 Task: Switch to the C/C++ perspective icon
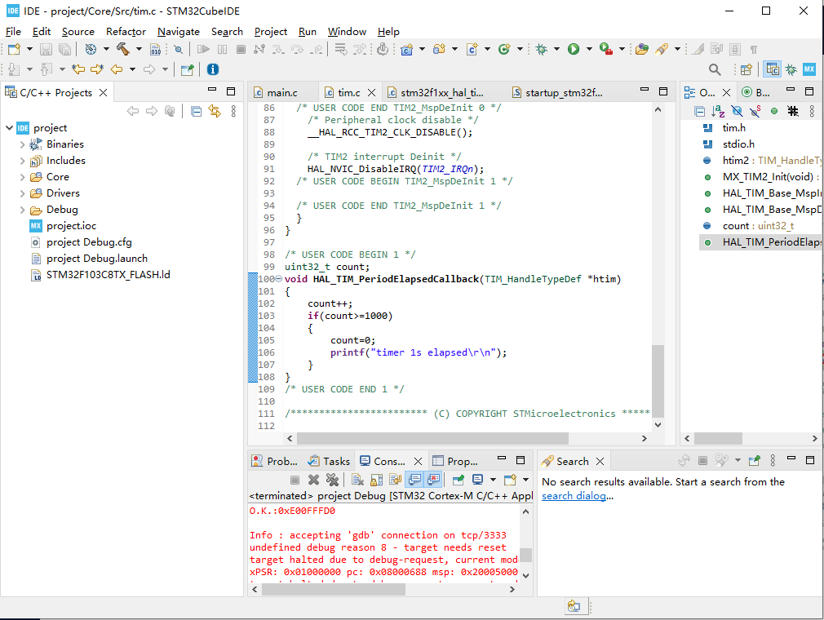[x=772, y=69]
